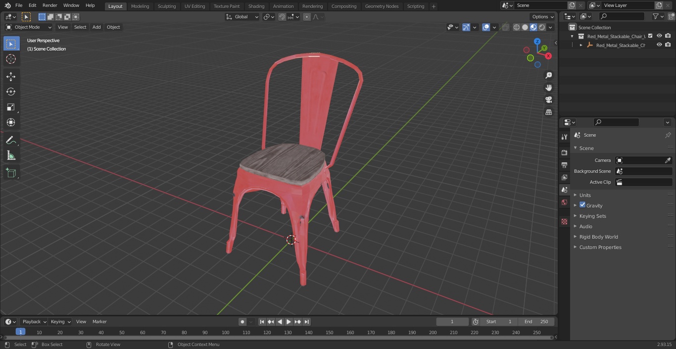Screen dimensions: 676x349
Task: Switch to the Shading workspace tab
Action: click(256, 6)
